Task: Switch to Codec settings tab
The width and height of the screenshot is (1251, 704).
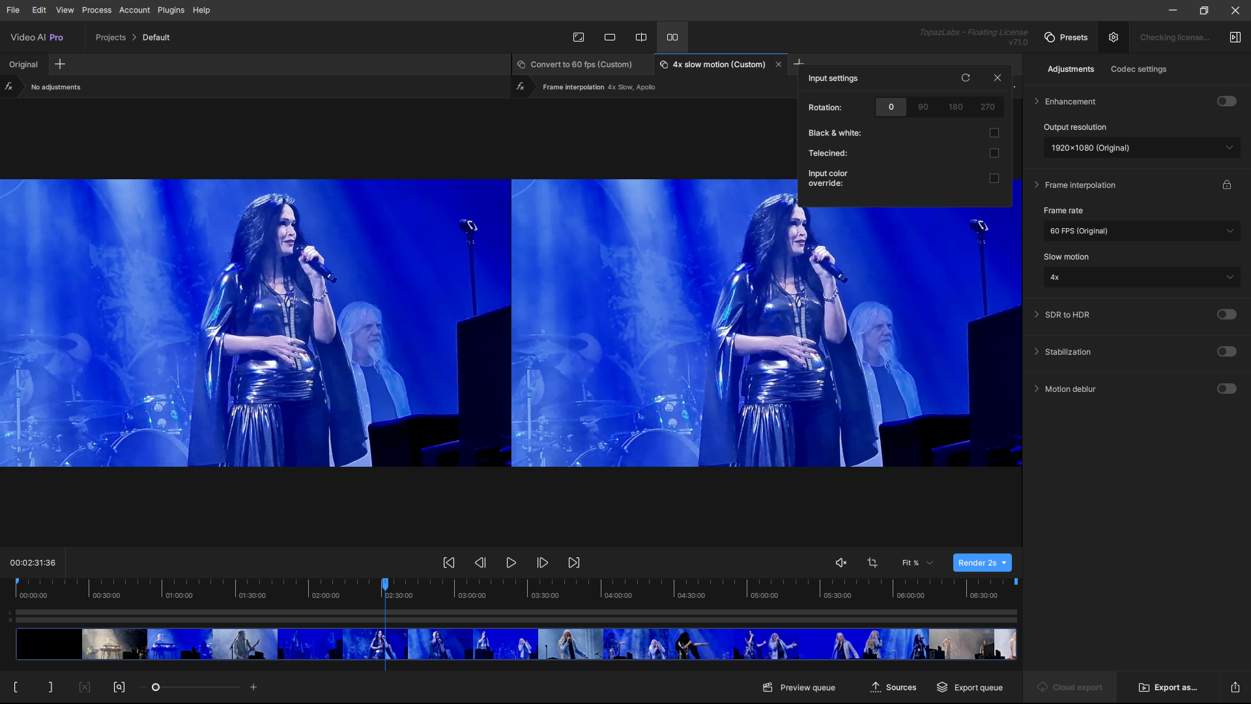Action: 1138,69
